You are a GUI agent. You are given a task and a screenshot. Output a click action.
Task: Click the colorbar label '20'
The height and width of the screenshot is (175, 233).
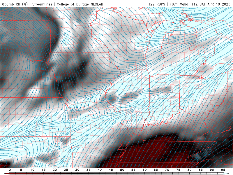coord(55,170)
